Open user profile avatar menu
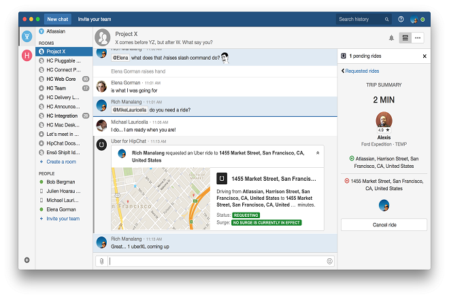This screenshot has width=449, height=299. pyautogui.click(x=414, y=20)
